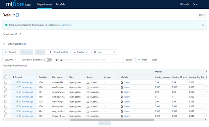Select all runs with header checkbox
The image size is (209, 127).
tap(6, 77)
